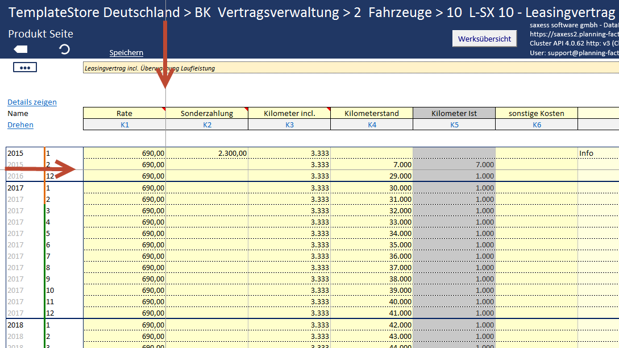Expand rows with Details zeigen
The image size is (619, 348).
coord(32,102)
